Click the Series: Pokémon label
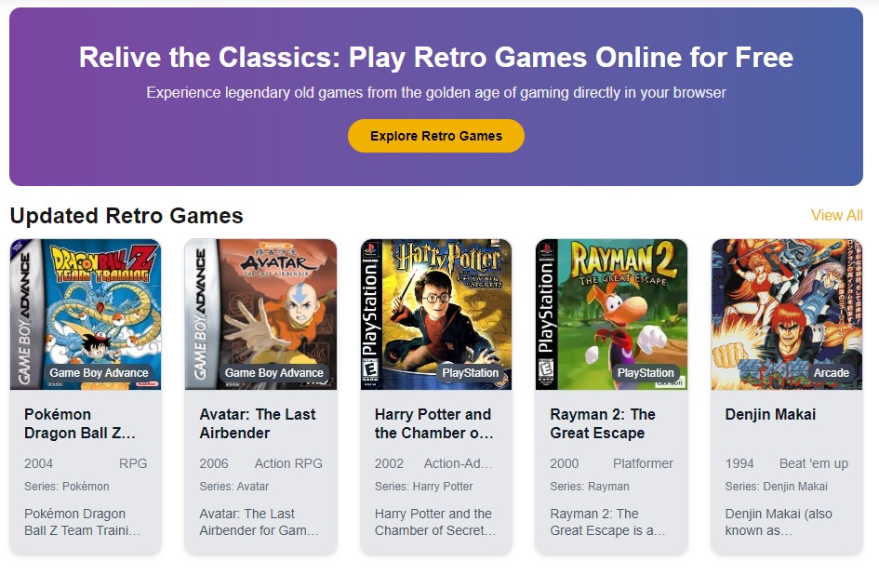The image size is (879, 575). click(x=67, y=487)
